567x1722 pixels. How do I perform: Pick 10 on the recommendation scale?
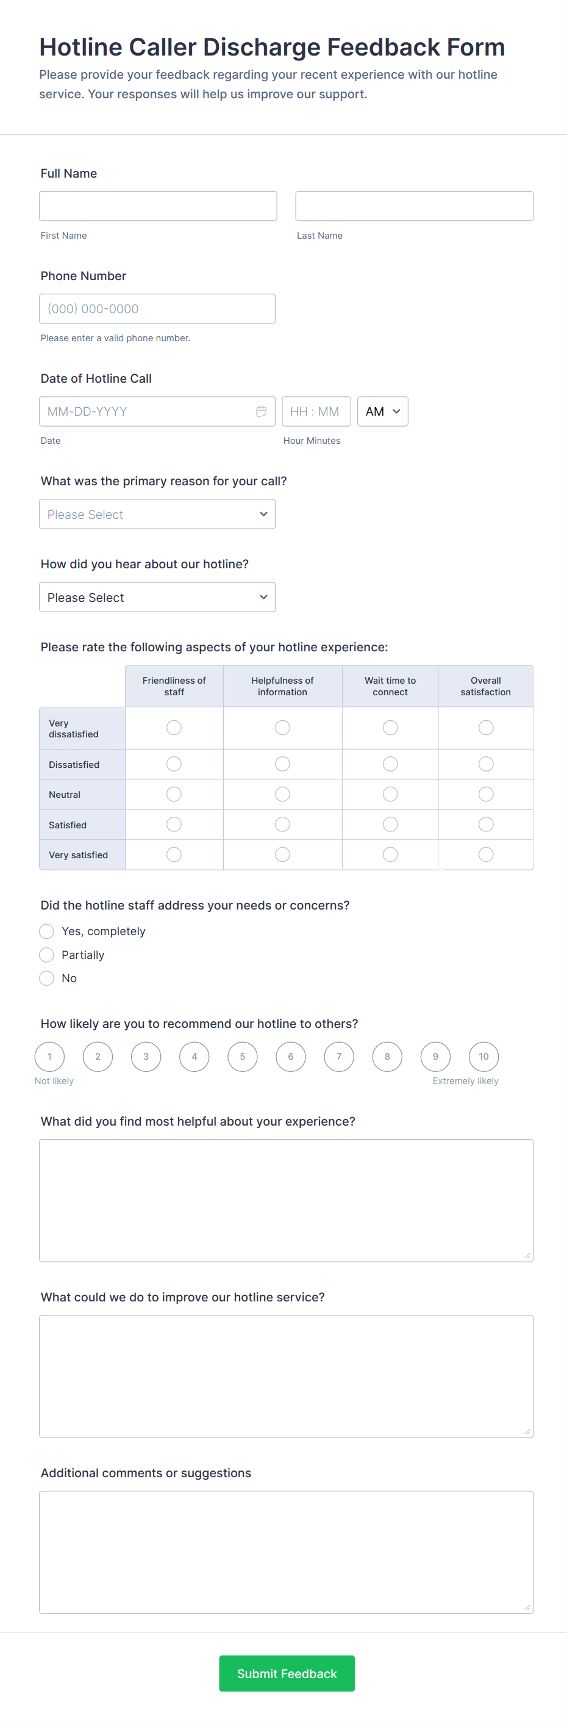tap(483, 1056)
